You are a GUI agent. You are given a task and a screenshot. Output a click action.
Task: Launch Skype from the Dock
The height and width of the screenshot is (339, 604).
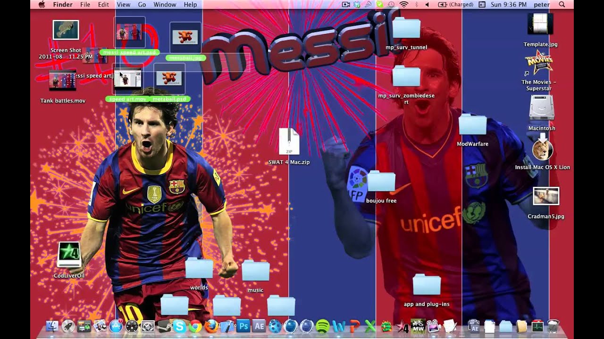(x=179, y=326)
